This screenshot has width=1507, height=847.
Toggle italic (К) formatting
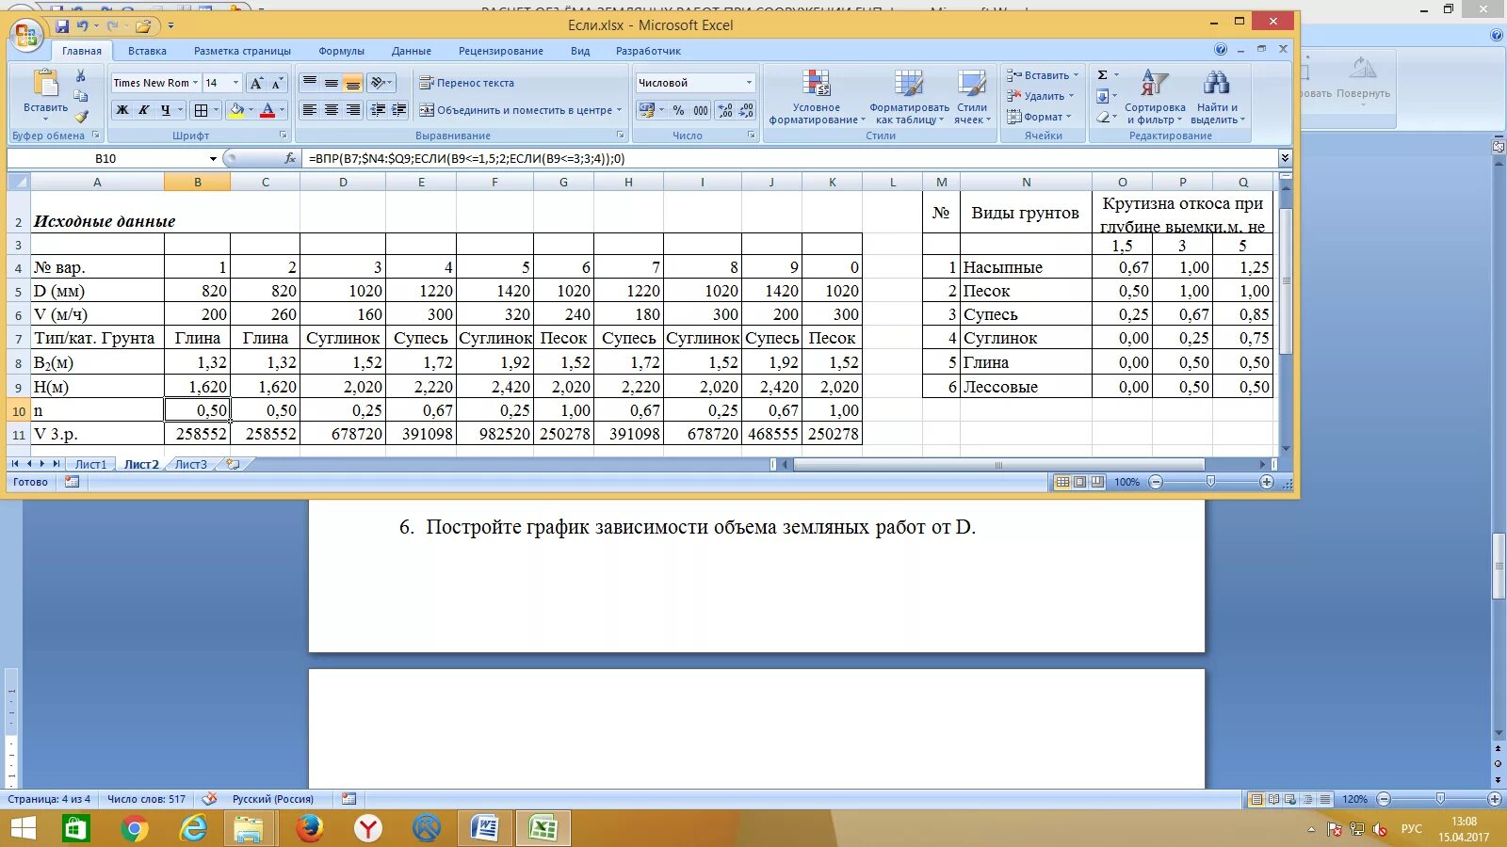click(x=144, y=110)
